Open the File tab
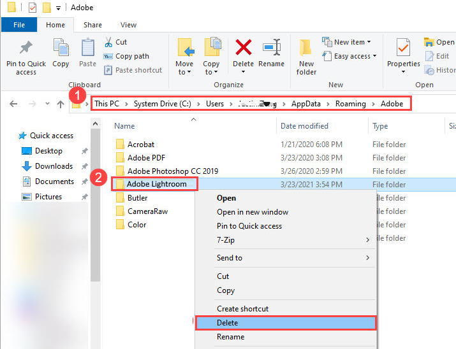The width and height of the screenshot is (456, 349). pyautogui.click(x=19, y=25)
